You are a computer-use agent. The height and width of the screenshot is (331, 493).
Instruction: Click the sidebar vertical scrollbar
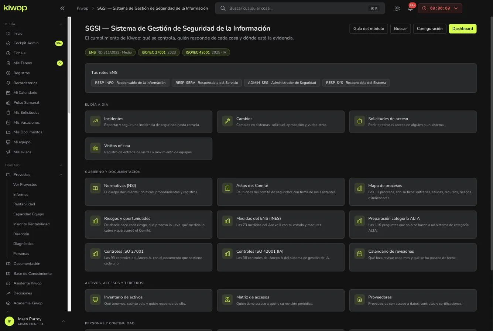click(x=69, y=65)
